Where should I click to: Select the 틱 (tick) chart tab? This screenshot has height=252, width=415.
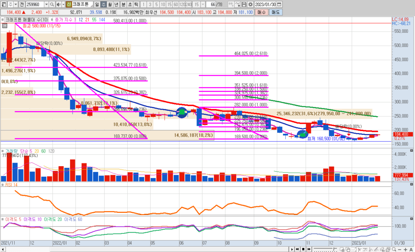coord(136,4)
